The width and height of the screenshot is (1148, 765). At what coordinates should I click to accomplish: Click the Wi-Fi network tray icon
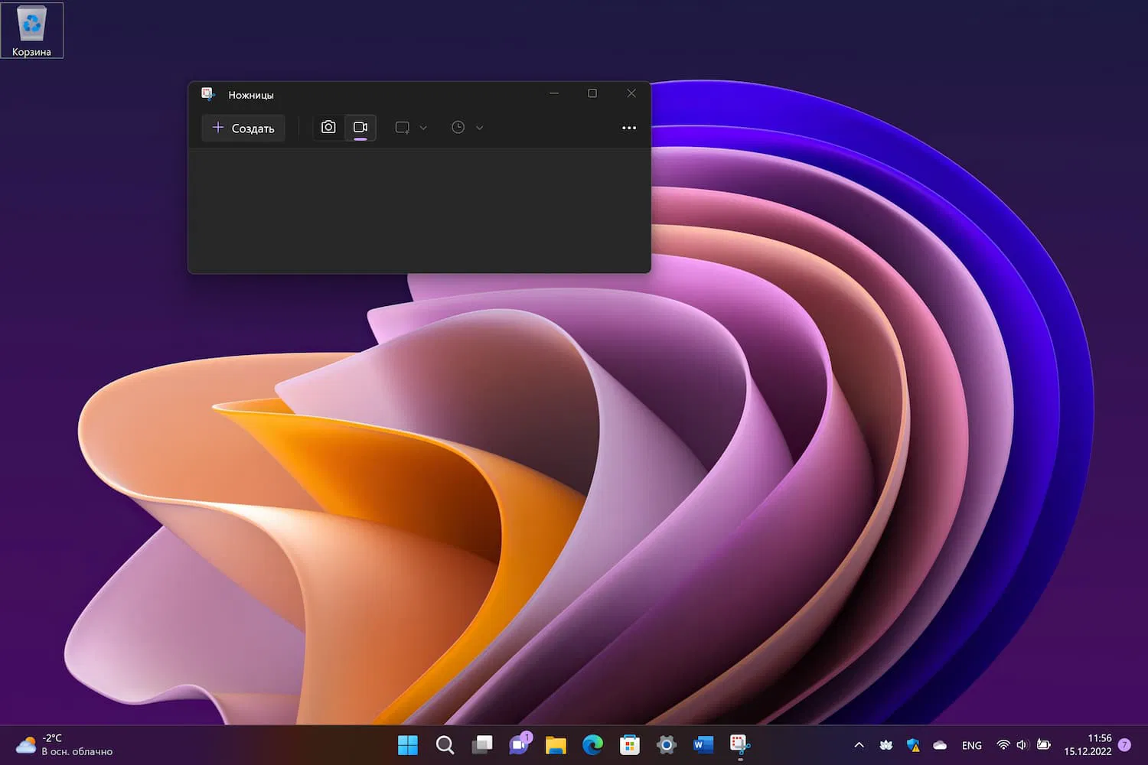tap(1003, 745)
